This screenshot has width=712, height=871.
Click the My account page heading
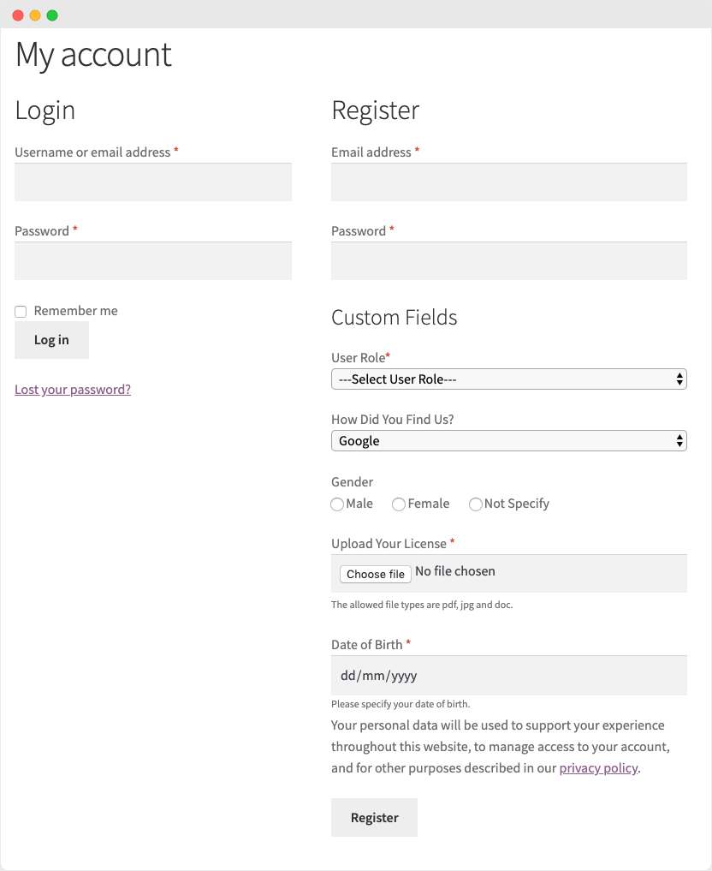point(93,55)
